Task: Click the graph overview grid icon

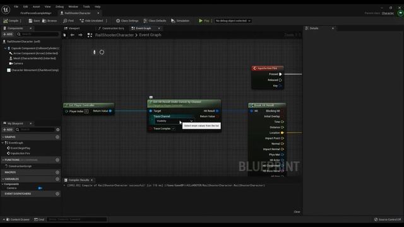Action: (90, 35)
